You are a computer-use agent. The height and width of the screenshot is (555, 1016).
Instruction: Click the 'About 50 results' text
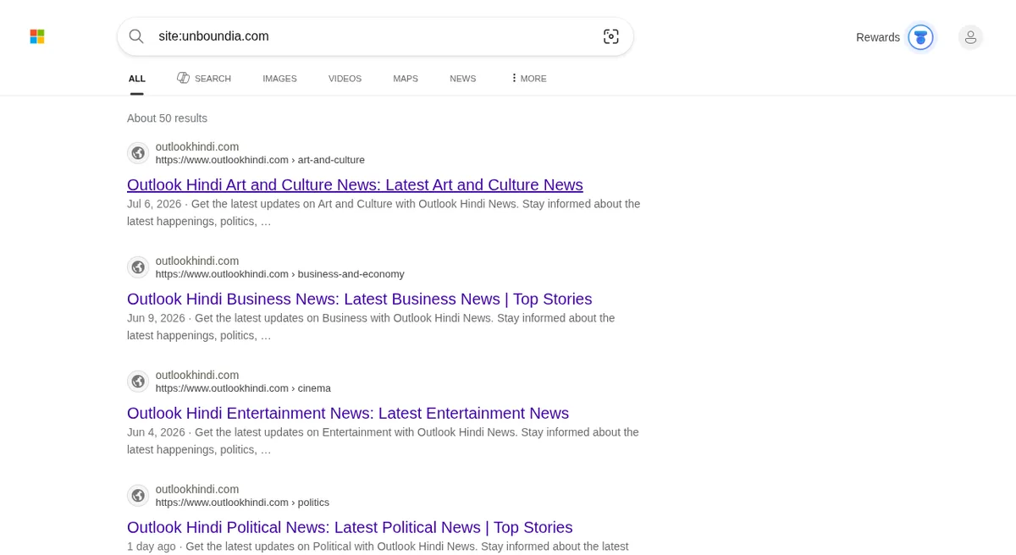(167, 118)
